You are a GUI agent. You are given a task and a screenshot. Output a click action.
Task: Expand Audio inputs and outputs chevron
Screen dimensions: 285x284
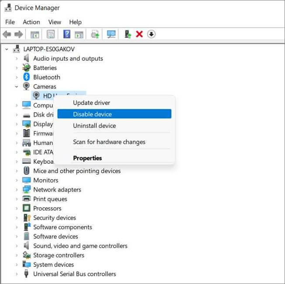[x=17, y=58]
